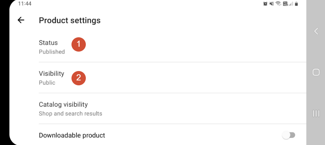
Task: Tap the muted sound icon in status bar
Action: coord(271,4)
